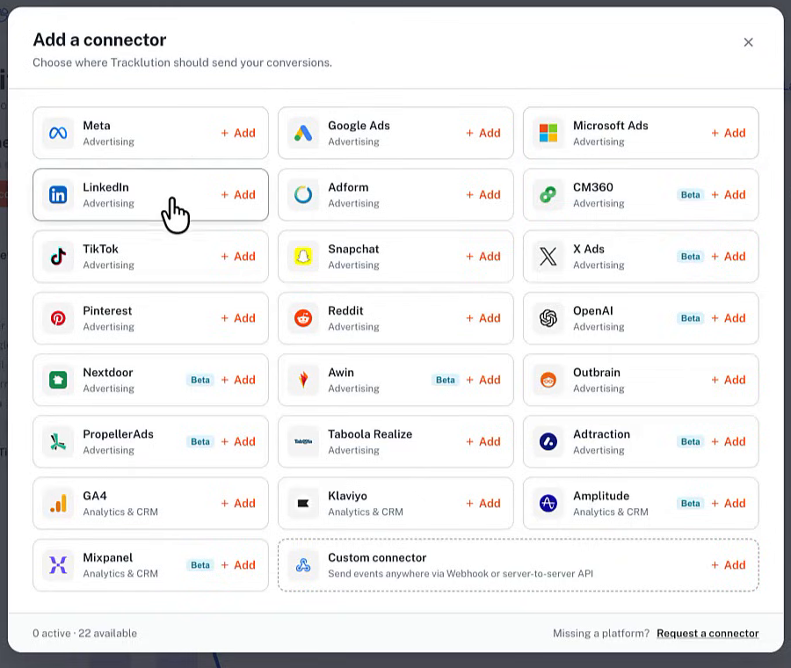Click the Amplitude logo icon

[548, 504]
